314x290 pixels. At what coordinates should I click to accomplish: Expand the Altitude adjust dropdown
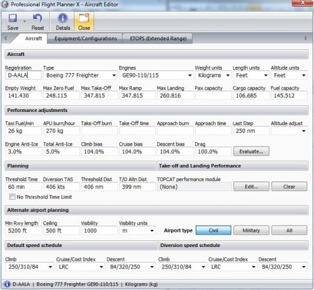click(x=304, y=131)
